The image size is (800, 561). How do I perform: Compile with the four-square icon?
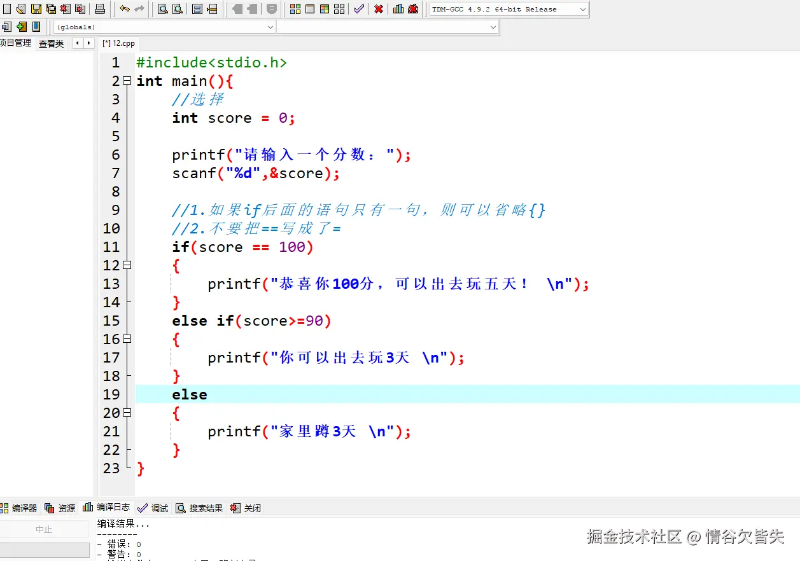pyautogui.click(x=295, y=9)
